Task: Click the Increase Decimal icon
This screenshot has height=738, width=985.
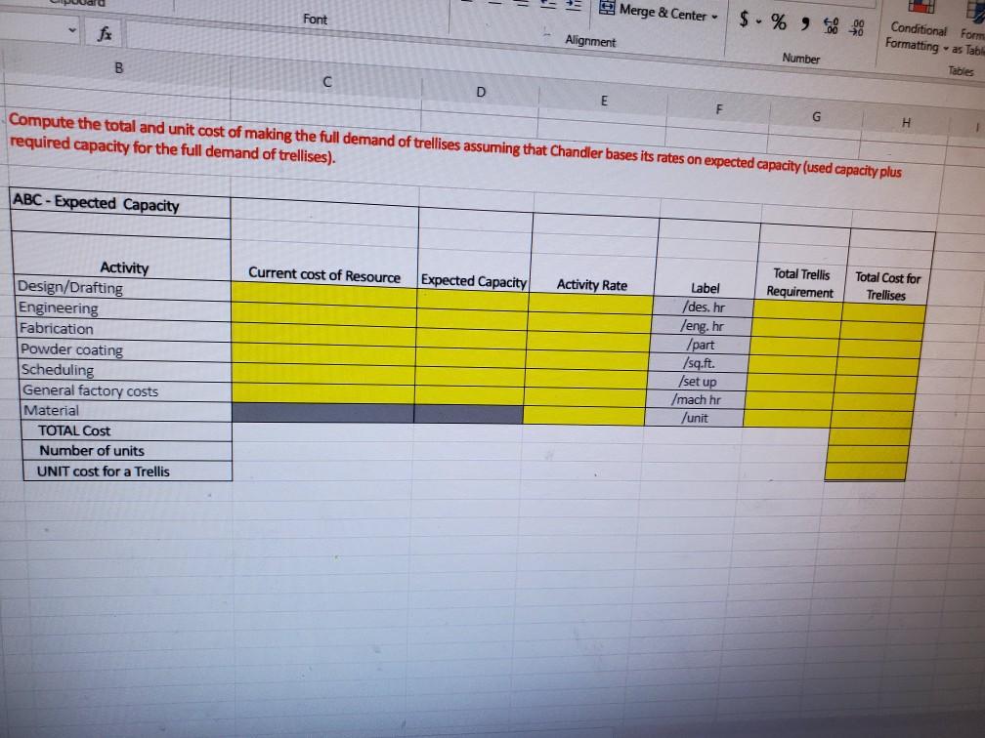Action: (x=832, y=25)
